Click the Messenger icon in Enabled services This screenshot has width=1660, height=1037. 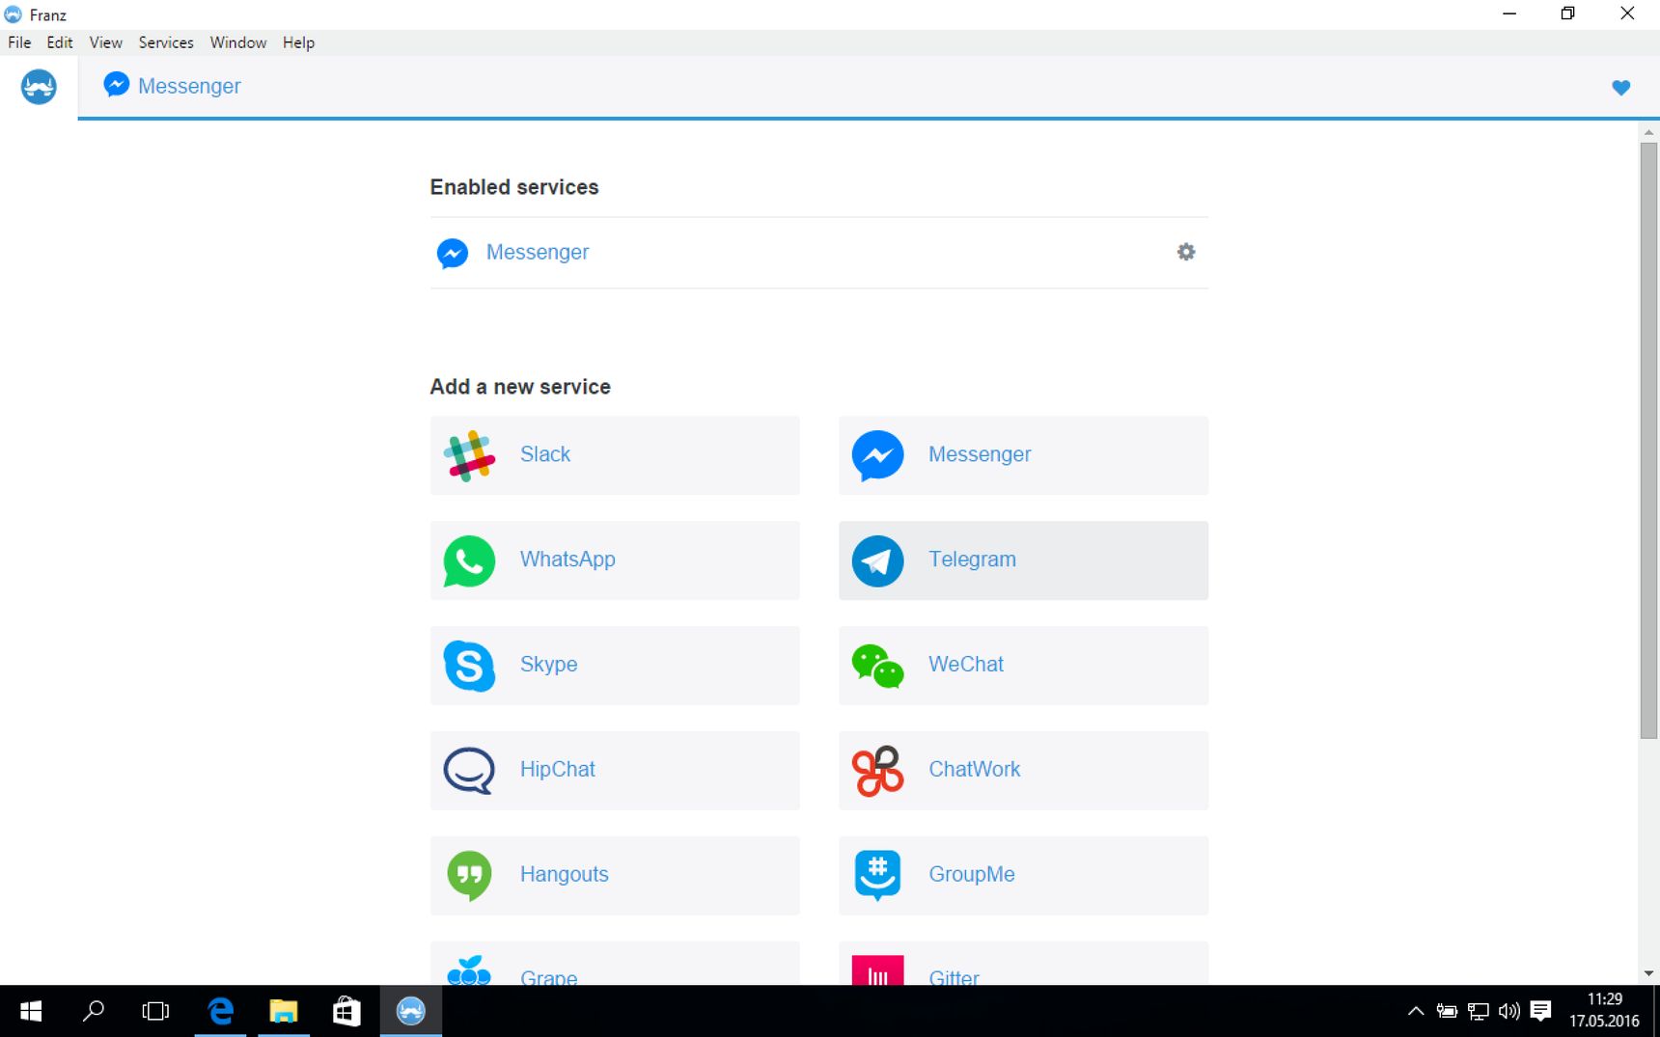[x=453, y=253]
